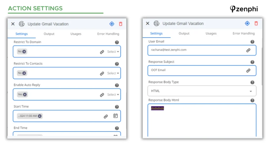Delete the action using the right panel trash icon
The image size is (269, 151).
256,23
